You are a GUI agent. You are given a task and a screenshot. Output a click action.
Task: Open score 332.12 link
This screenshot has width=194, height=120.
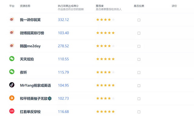(63, 20)
